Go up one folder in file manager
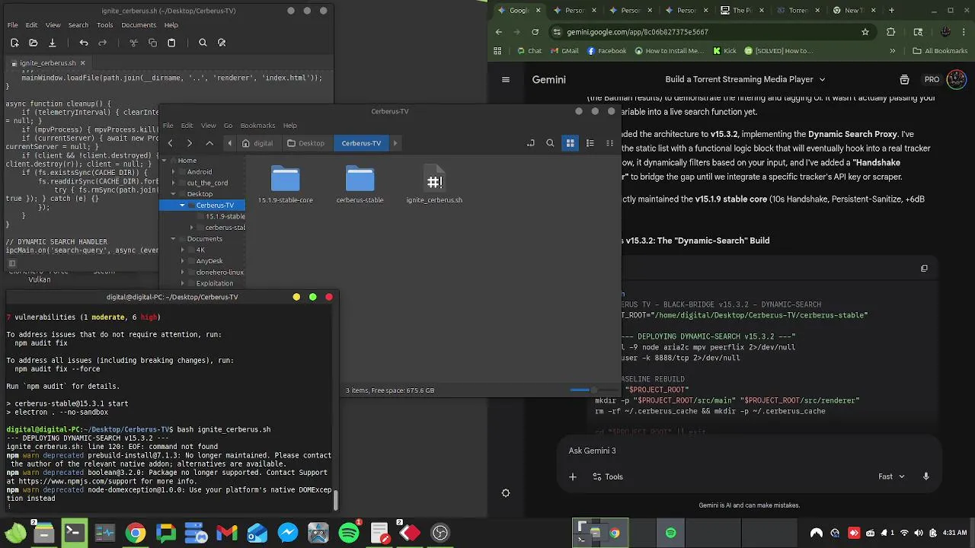This screenshot has height=548, width=975. 209,143
